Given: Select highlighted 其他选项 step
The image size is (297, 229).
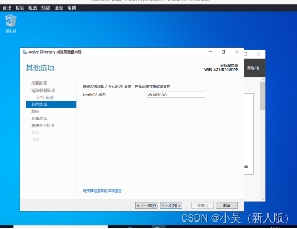Looking at the screenshot, I should [51, 104].
